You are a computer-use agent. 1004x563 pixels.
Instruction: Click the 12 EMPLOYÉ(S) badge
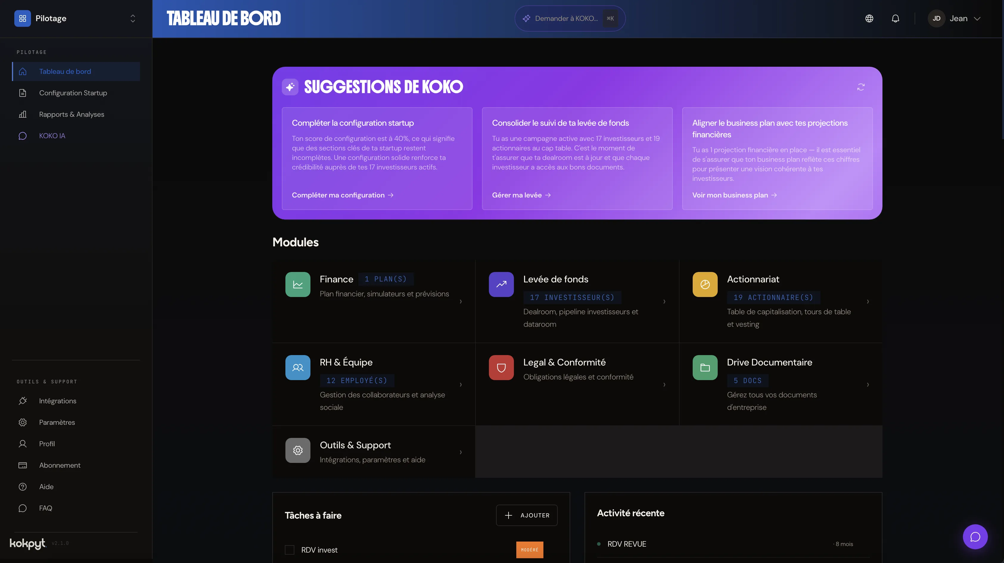pyautogui.click(x=357, y=381)
